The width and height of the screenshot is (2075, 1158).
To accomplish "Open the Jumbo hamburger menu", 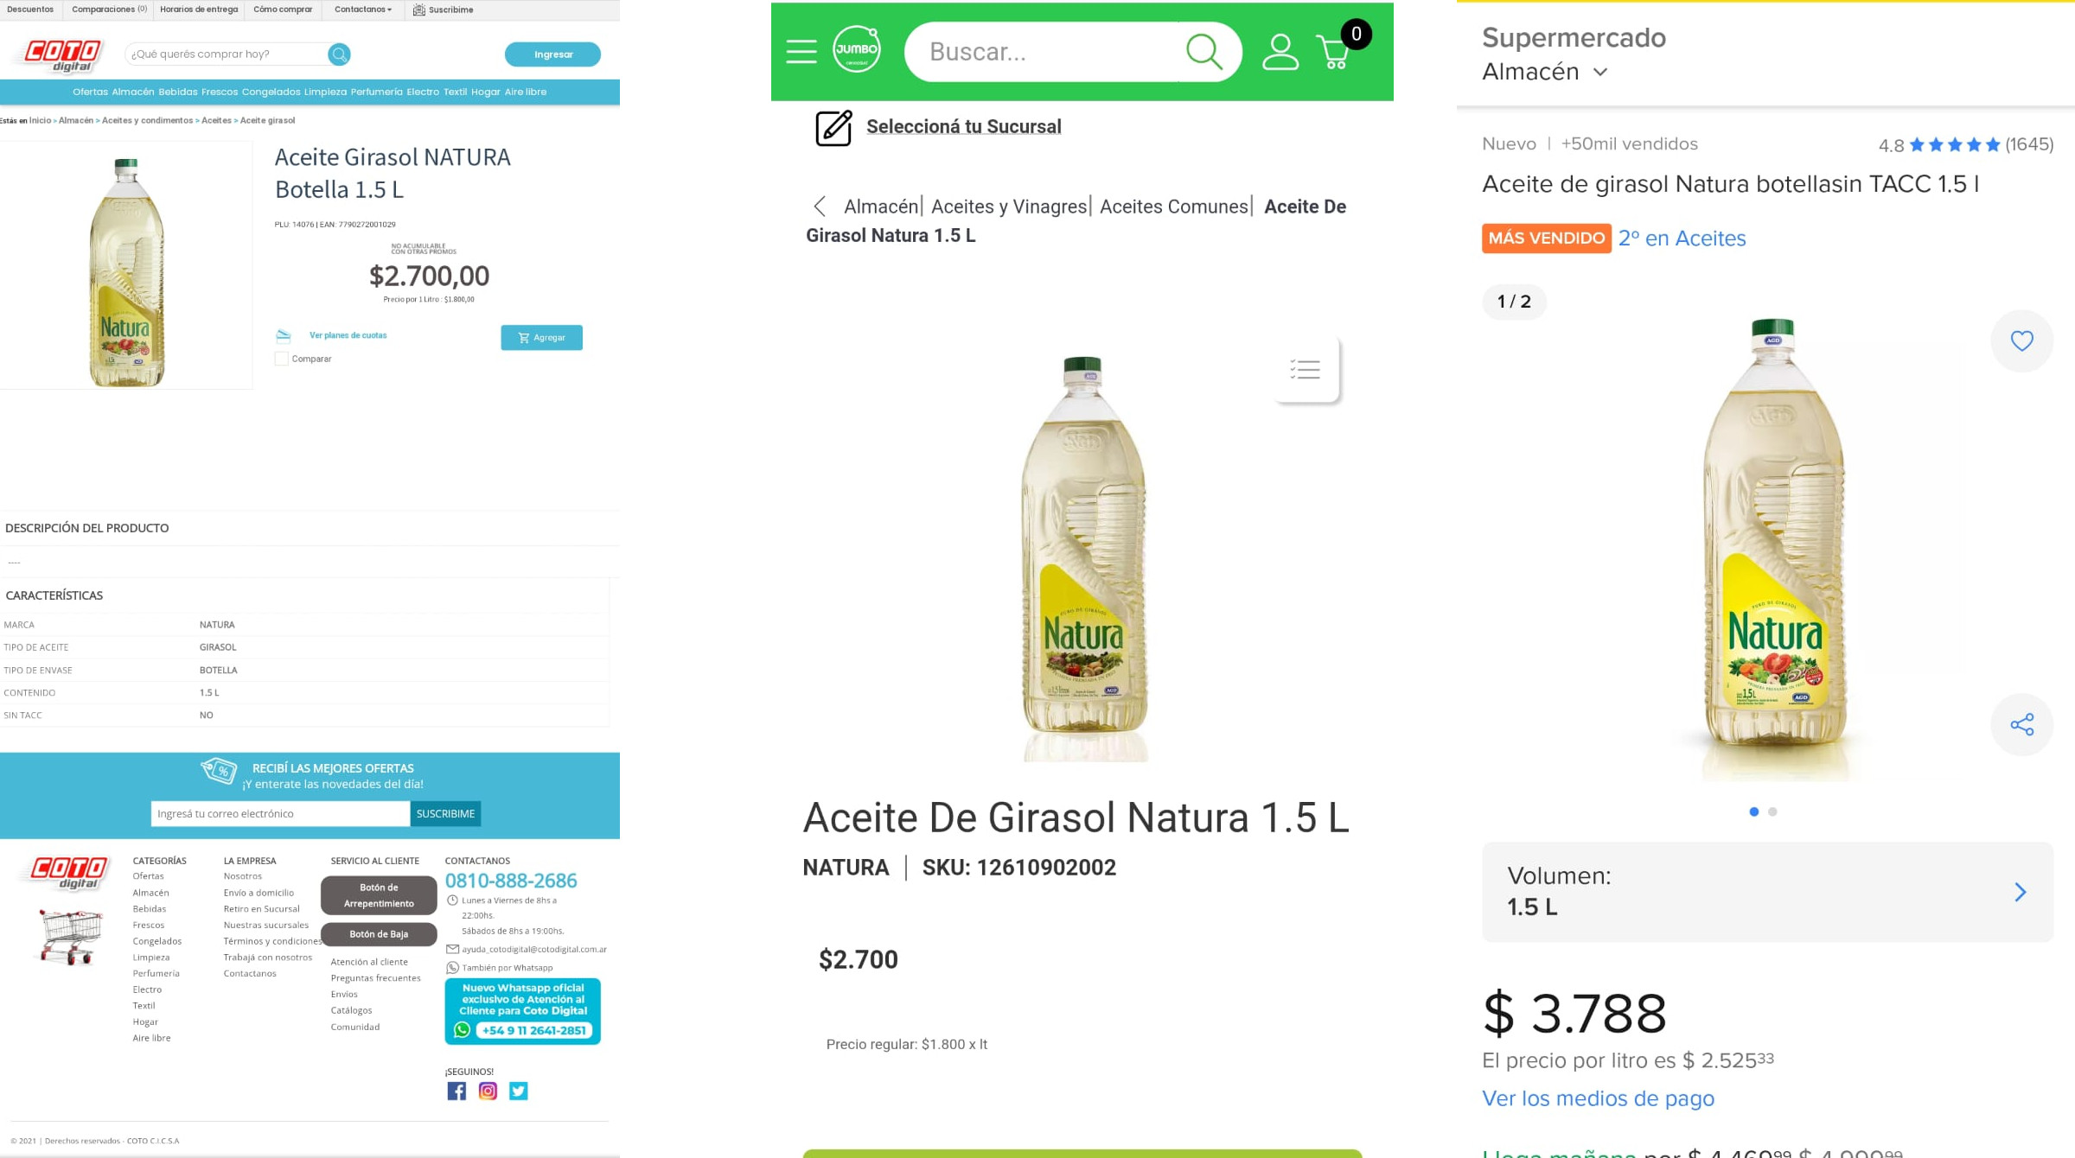I will pyautogui.click(x=801, y=52).
